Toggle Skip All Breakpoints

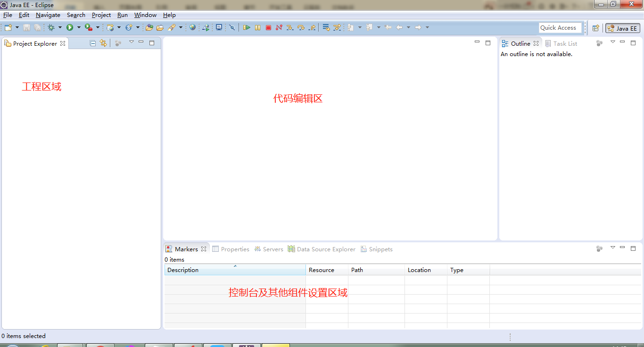click(232, 27)
